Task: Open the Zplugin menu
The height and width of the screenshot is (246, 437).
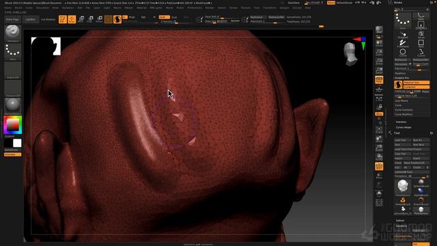Action: [284, 8]
